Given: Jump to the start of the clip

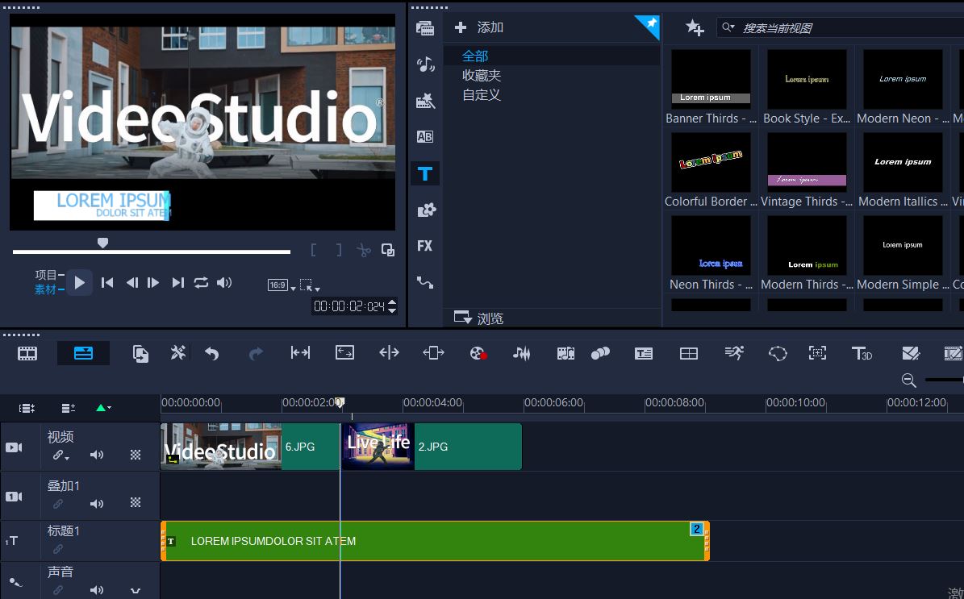Looking at the screenshot, I should click(x=107, y=283).
